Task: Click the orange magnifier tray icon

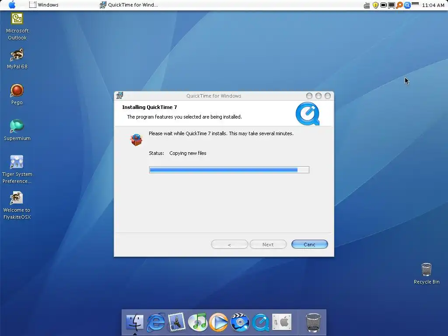Action: [399, 5]
